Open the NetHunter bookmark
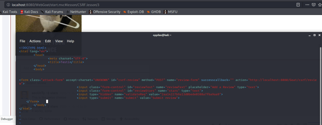 click(x=75, y=12)
